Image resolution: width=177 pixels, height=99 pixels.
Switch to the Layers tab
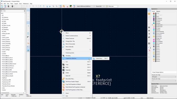[153, 12]
